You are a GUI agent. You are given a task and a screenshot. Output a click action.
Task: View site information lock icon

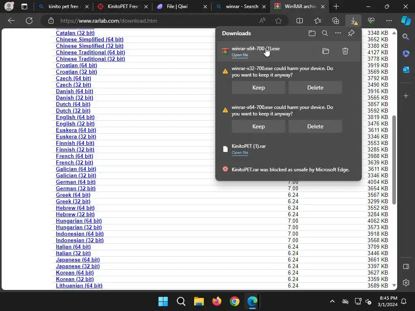click(x=51, y=21)
